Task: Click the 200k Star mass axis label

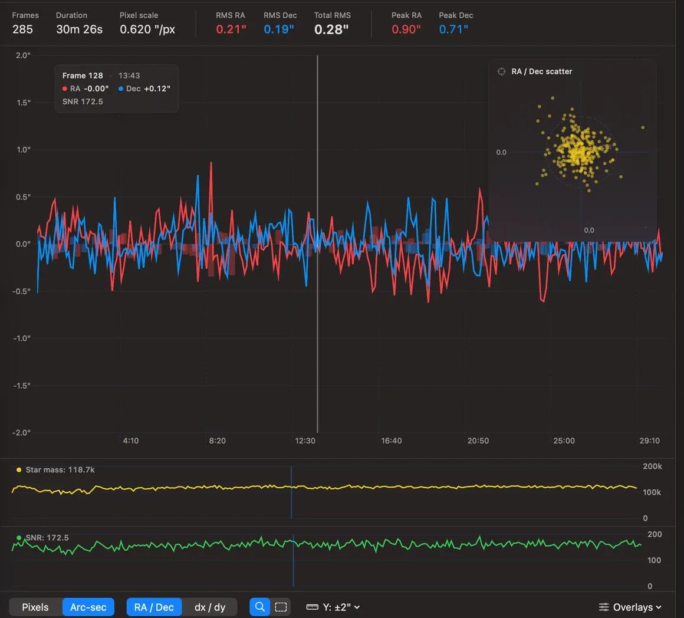Action: 652,466
